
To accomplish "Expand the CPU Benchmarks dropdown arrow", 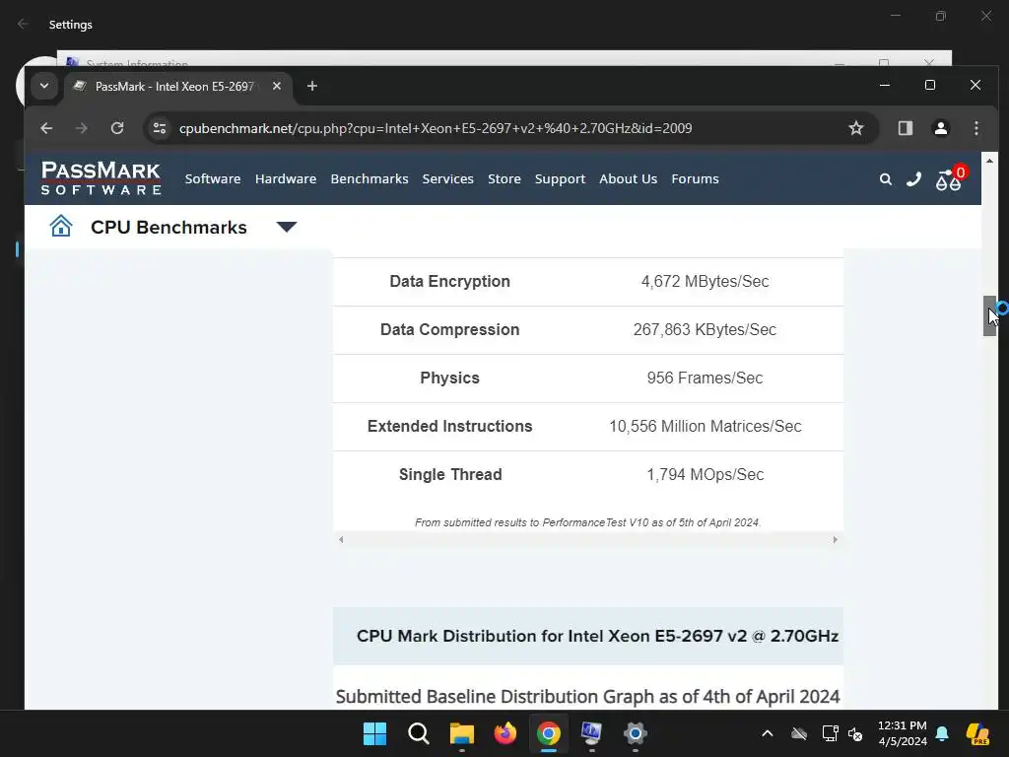I will coord(287,227).
